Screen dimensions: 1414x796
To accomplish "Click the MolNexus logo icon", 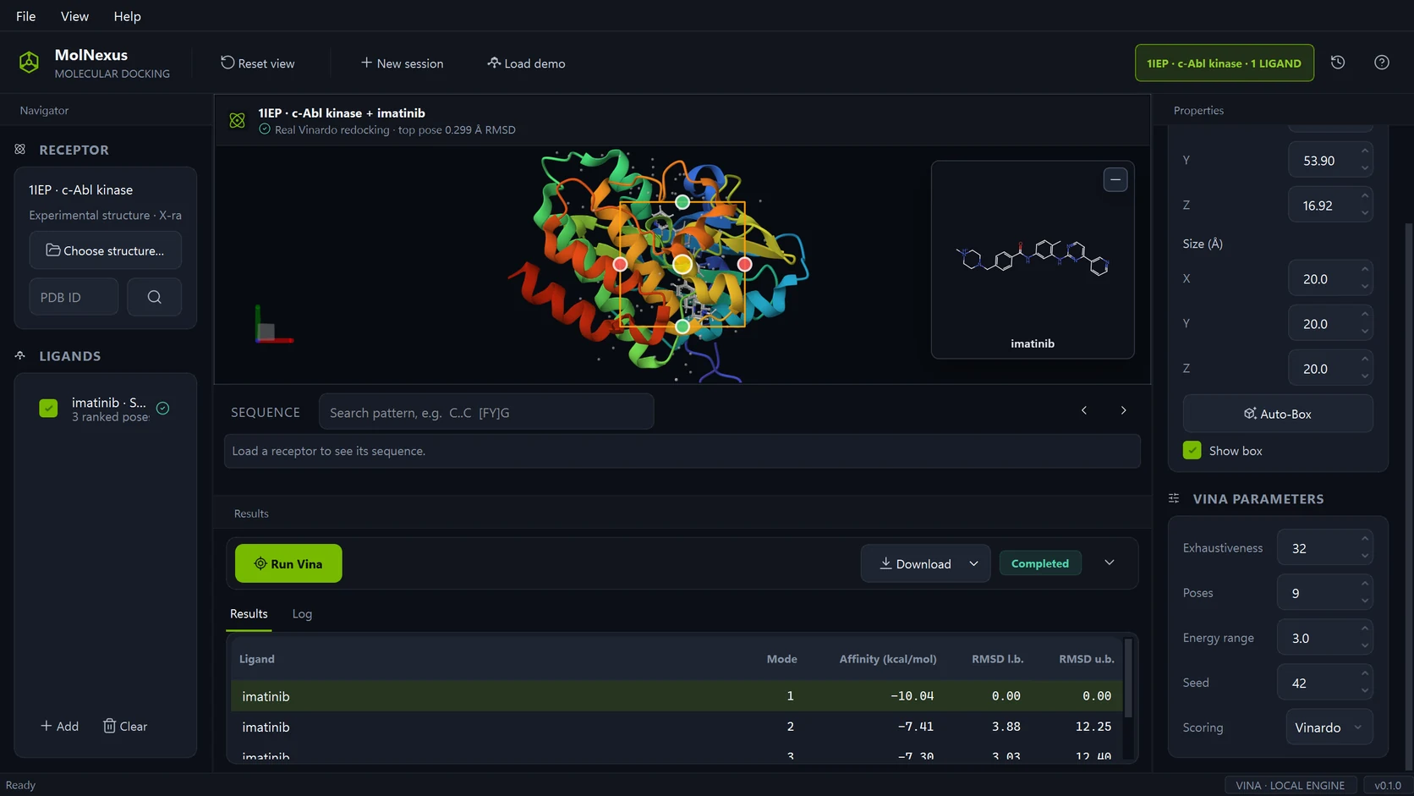I will [29, 63].
